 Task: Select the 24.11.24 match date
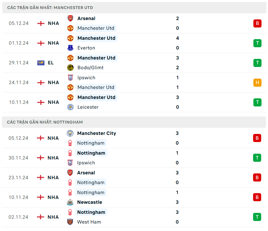(x=18, y=82)
